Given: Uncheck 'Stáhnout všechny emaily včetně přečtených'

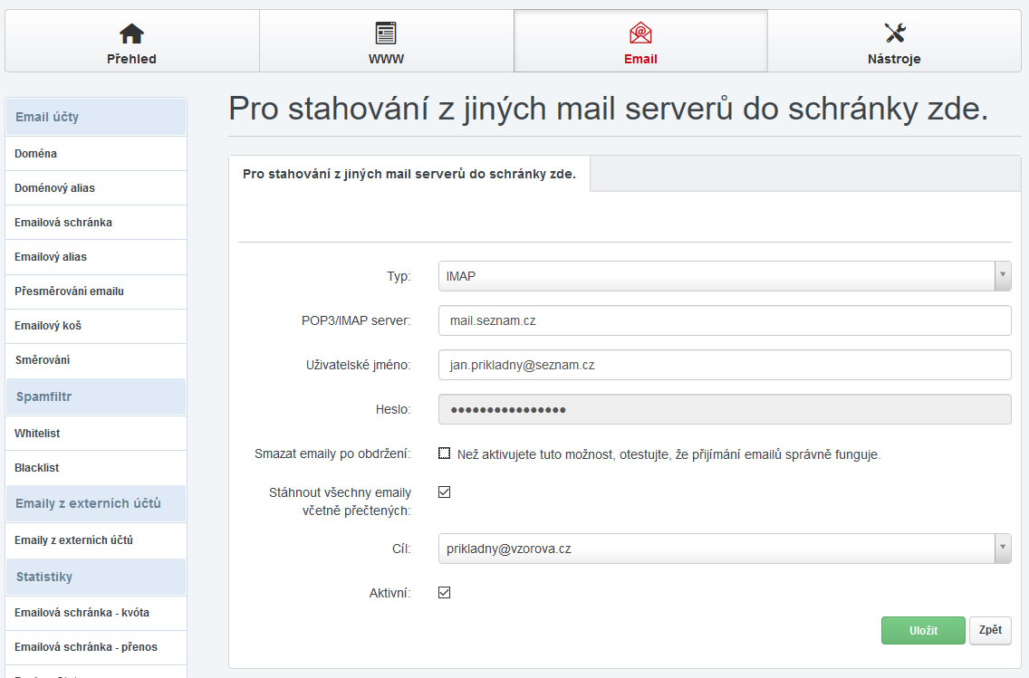Looking at the screenshot, I should click(x=444, y=492).
